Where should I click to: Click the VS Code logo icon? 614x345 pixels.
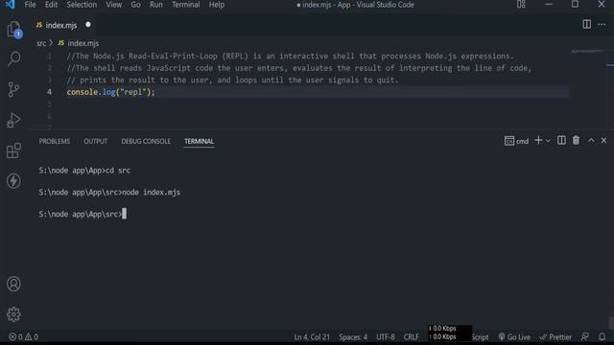pyautogui.click(x=11, y=5)
